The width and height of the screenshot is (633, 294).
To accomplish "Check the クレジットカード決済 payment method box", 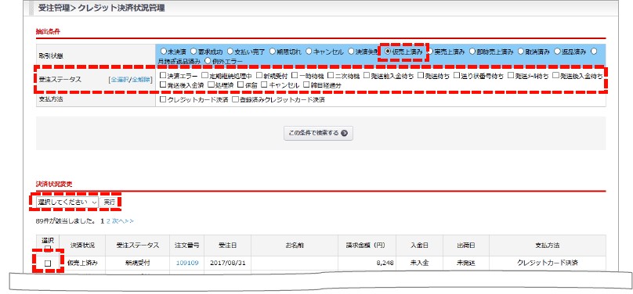I will tap(163, 99).
